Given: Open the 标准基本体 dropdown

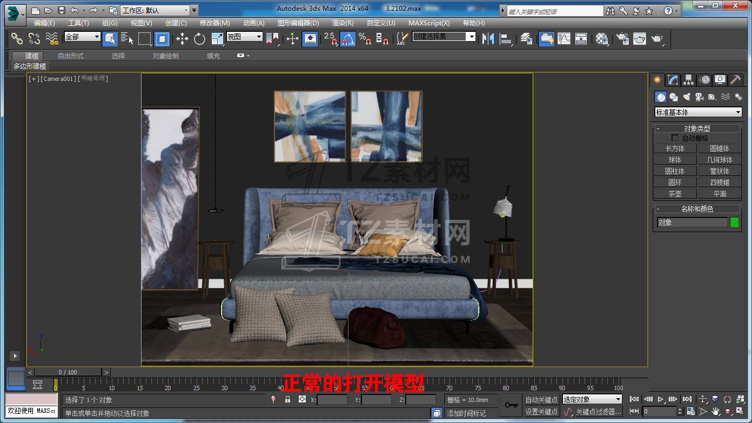Looking at the screenshot, I should pyautogui.click(x=698, y=112).
